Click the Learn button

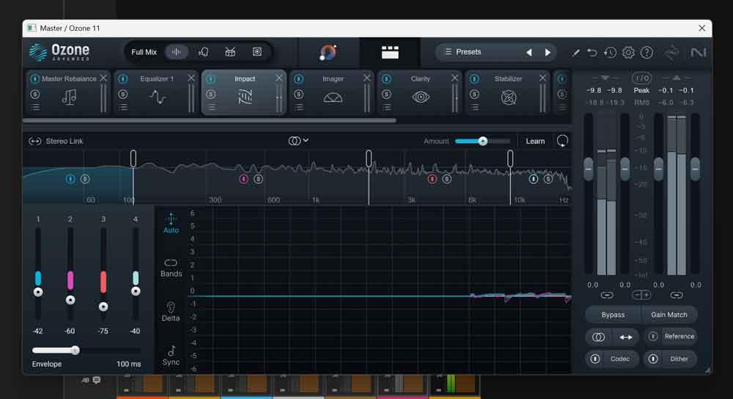click(x=535, y=141)
